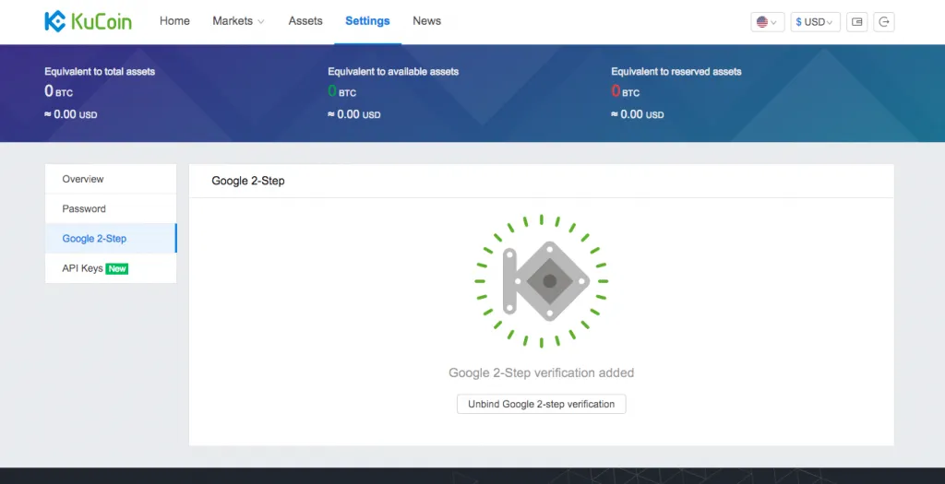Click 'Equivalent to reserved assets' label
The image size is (945, 484).
coord(676,71)
